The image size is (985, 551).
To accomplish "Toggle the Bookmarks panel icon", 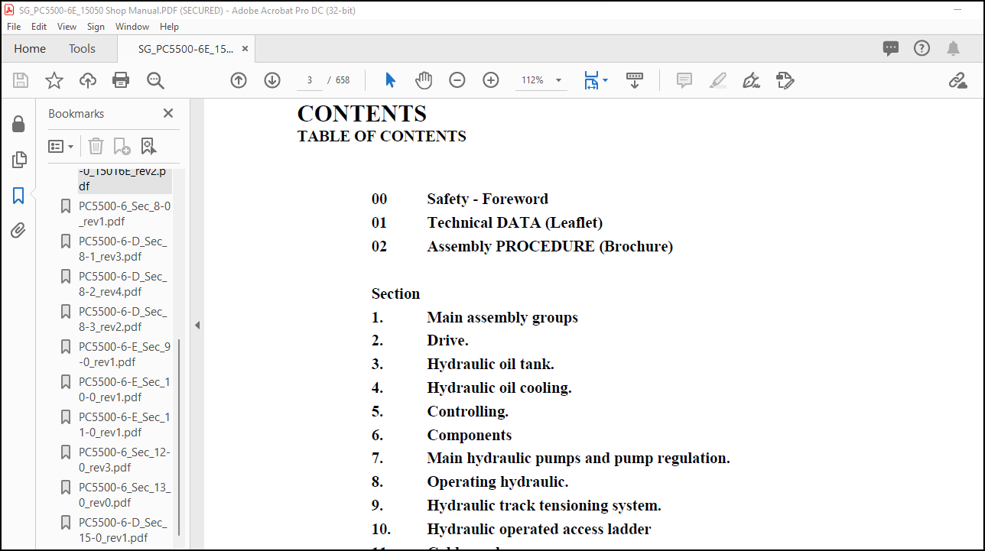I will pyautogui.click(x=19, y=196).
